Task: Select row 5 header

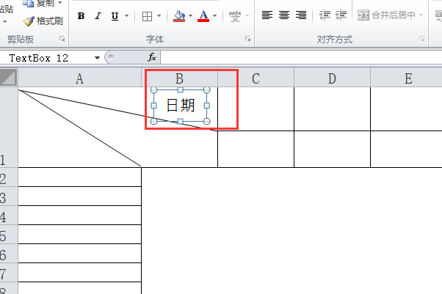Action: coord(9,235)
